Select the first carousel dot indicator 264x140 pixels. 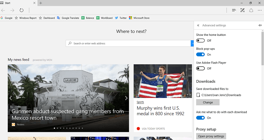click(54, 128)
